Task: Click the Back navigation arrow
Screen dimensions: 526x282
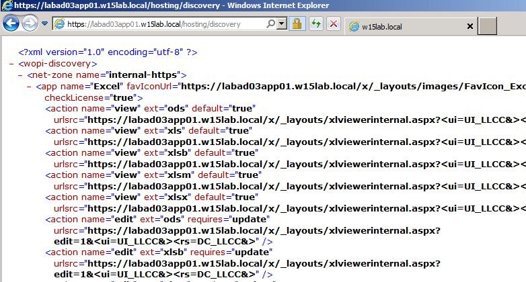Action: tap(11, 23)
